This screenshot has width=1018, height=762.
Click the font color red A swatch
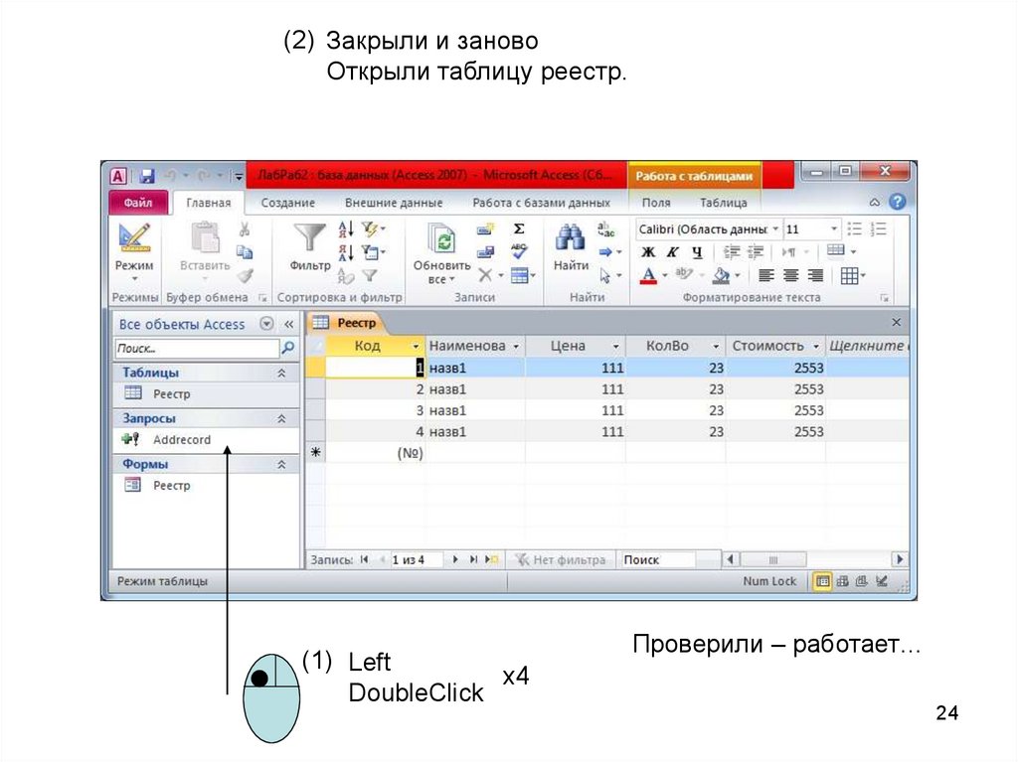click(x=648, y=276)
